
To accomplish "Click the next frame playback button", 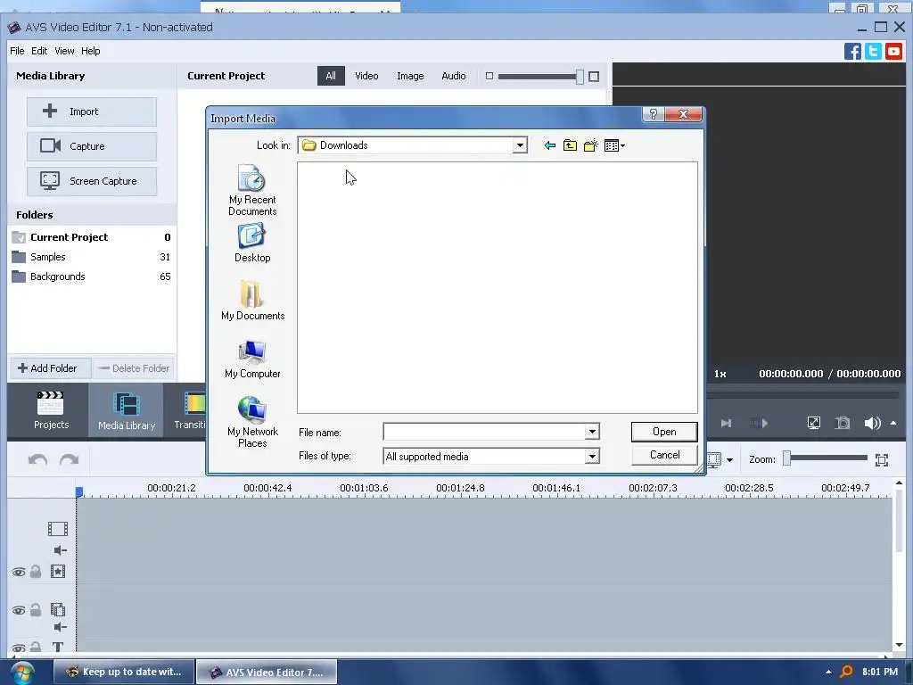I will [726, 423].
